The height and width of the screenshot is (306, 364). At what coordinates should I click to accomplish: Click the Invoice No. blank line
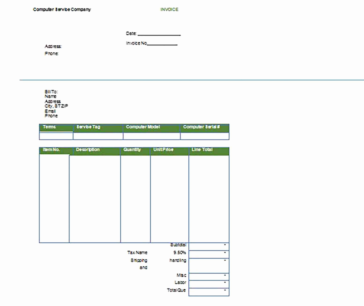[162, 44]
